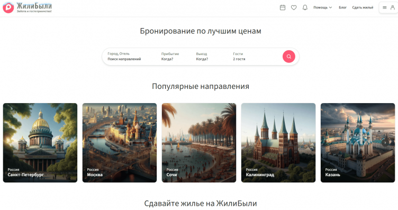
Task: Open the Калининград destination card
Action: click(278, 142)
